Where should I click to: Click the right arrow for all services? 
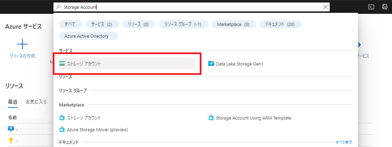click(x=359, y=45)
